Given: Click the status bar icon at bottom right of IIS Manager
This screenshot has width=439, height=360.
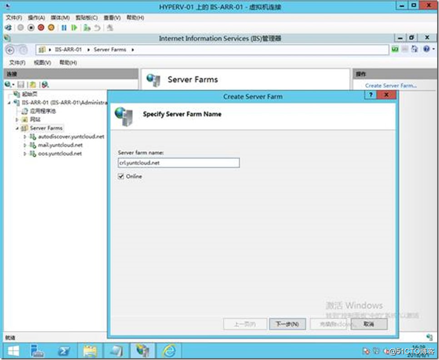Looking at the screenshot, I should point(429,337).
